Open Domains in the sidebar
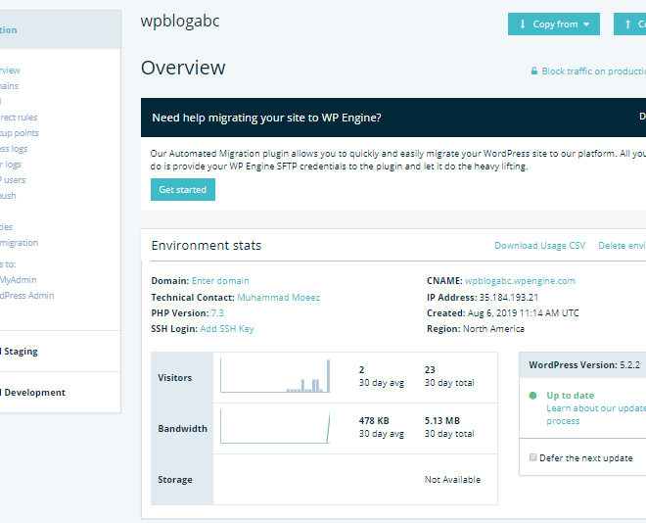 click(9, 86)
